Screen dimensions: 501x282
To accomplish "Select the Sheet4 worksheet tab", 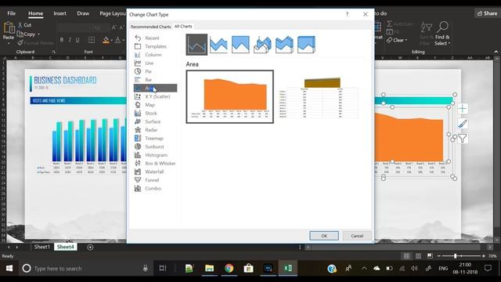I will [66, 247].
